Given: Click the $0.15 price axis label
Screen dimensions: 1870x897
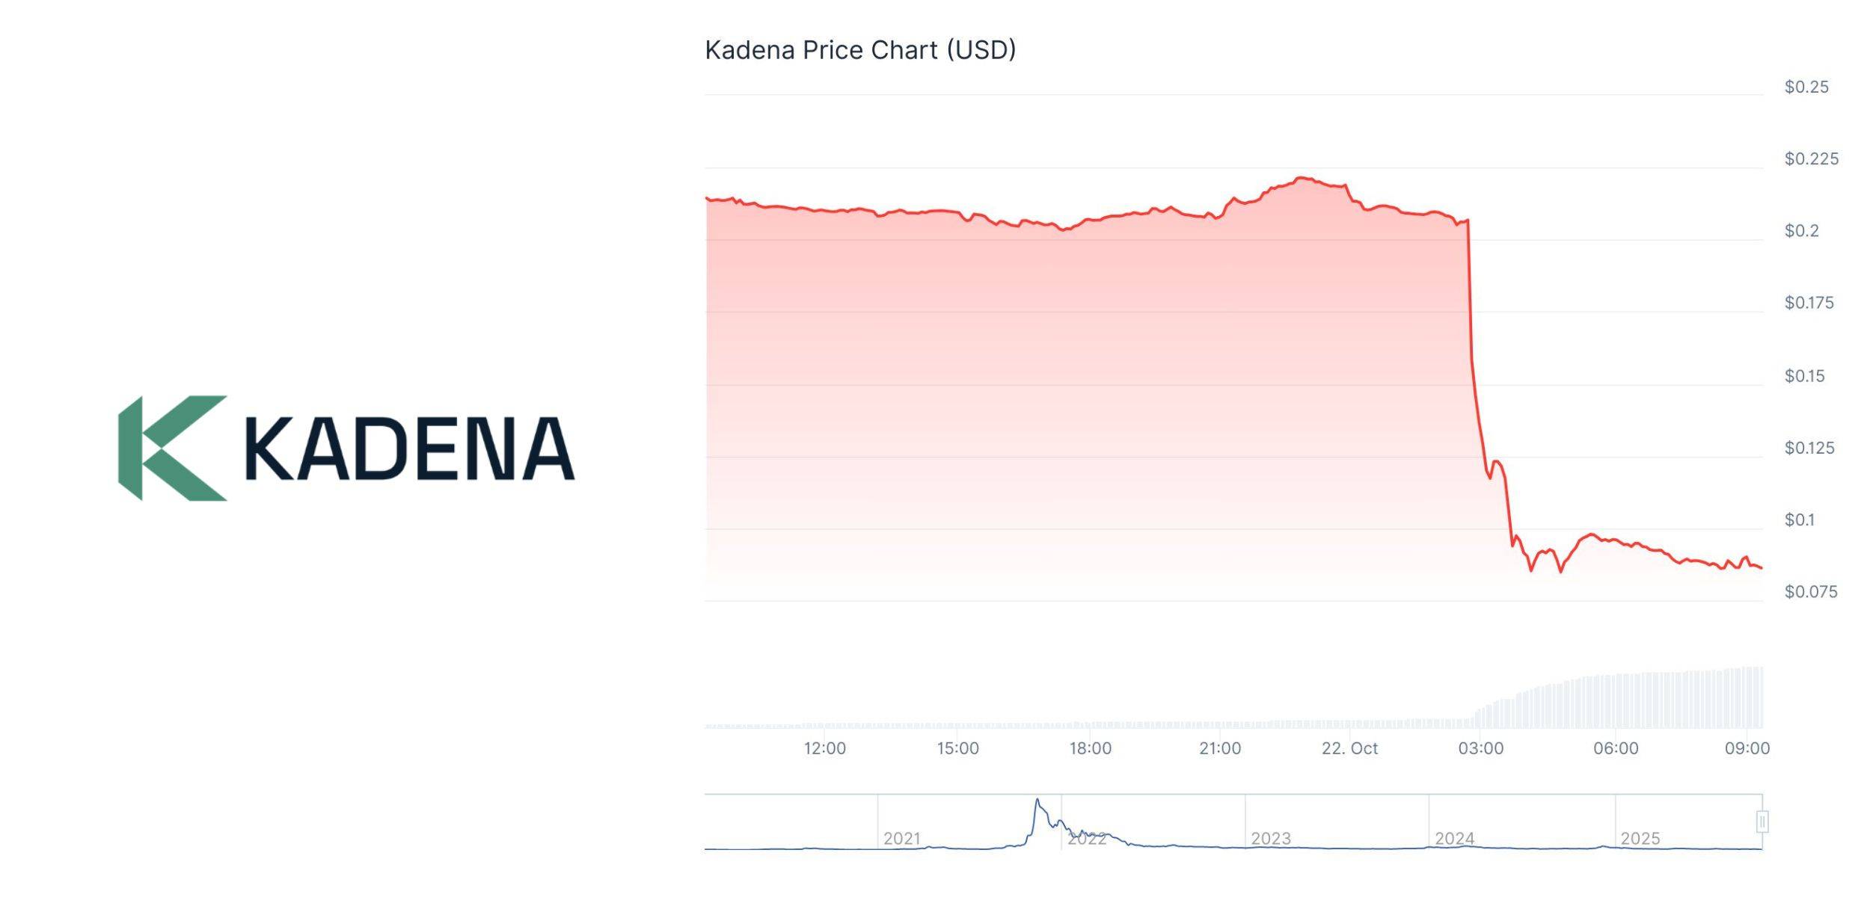Looking at the screenshot, I should (x=1804, y=376).
